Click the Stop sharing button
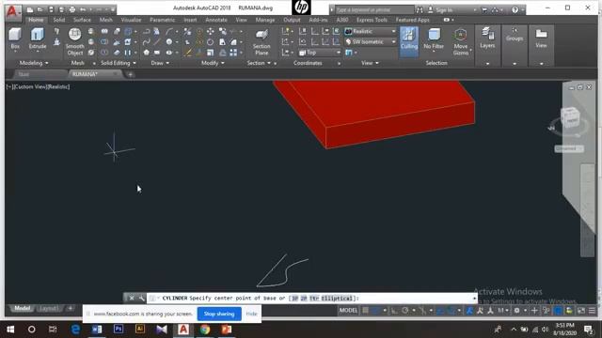The width and height of the screenshot is (602, 338). 219,314
